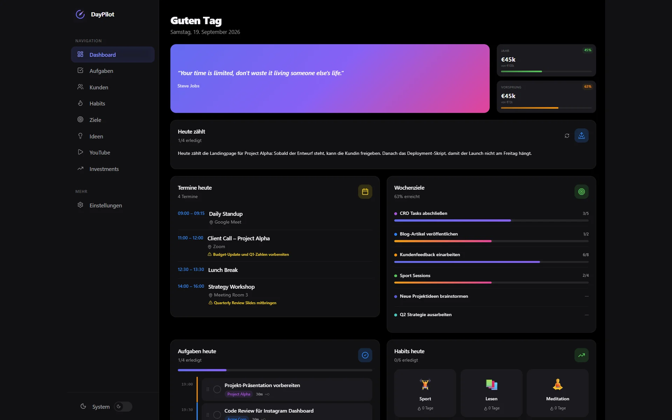Select Blog-Artikel veröffentlichen goal
This screenshot has width=672, height=420.
[491, 237]
